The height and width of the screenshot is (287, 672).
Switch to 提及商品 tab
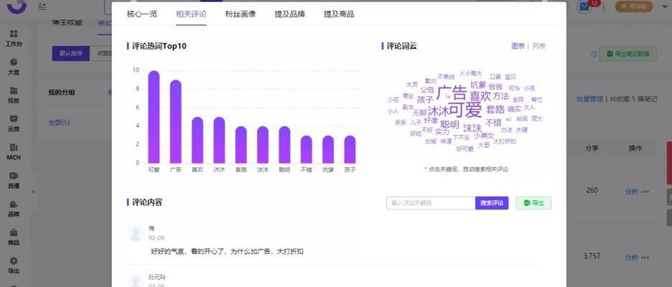(339, 14)
